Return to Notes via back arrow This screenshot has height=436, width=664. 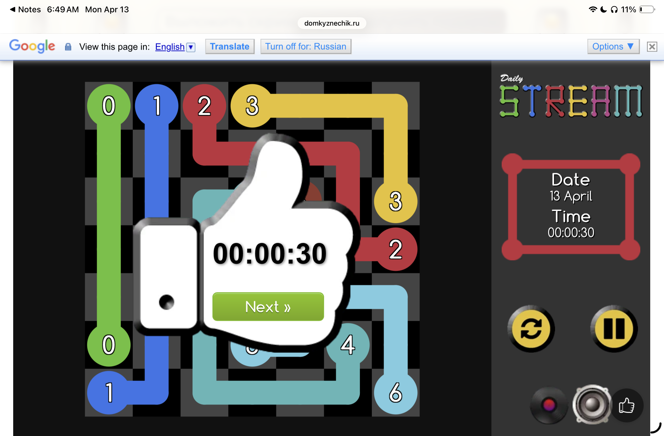[x=12, y=9]
